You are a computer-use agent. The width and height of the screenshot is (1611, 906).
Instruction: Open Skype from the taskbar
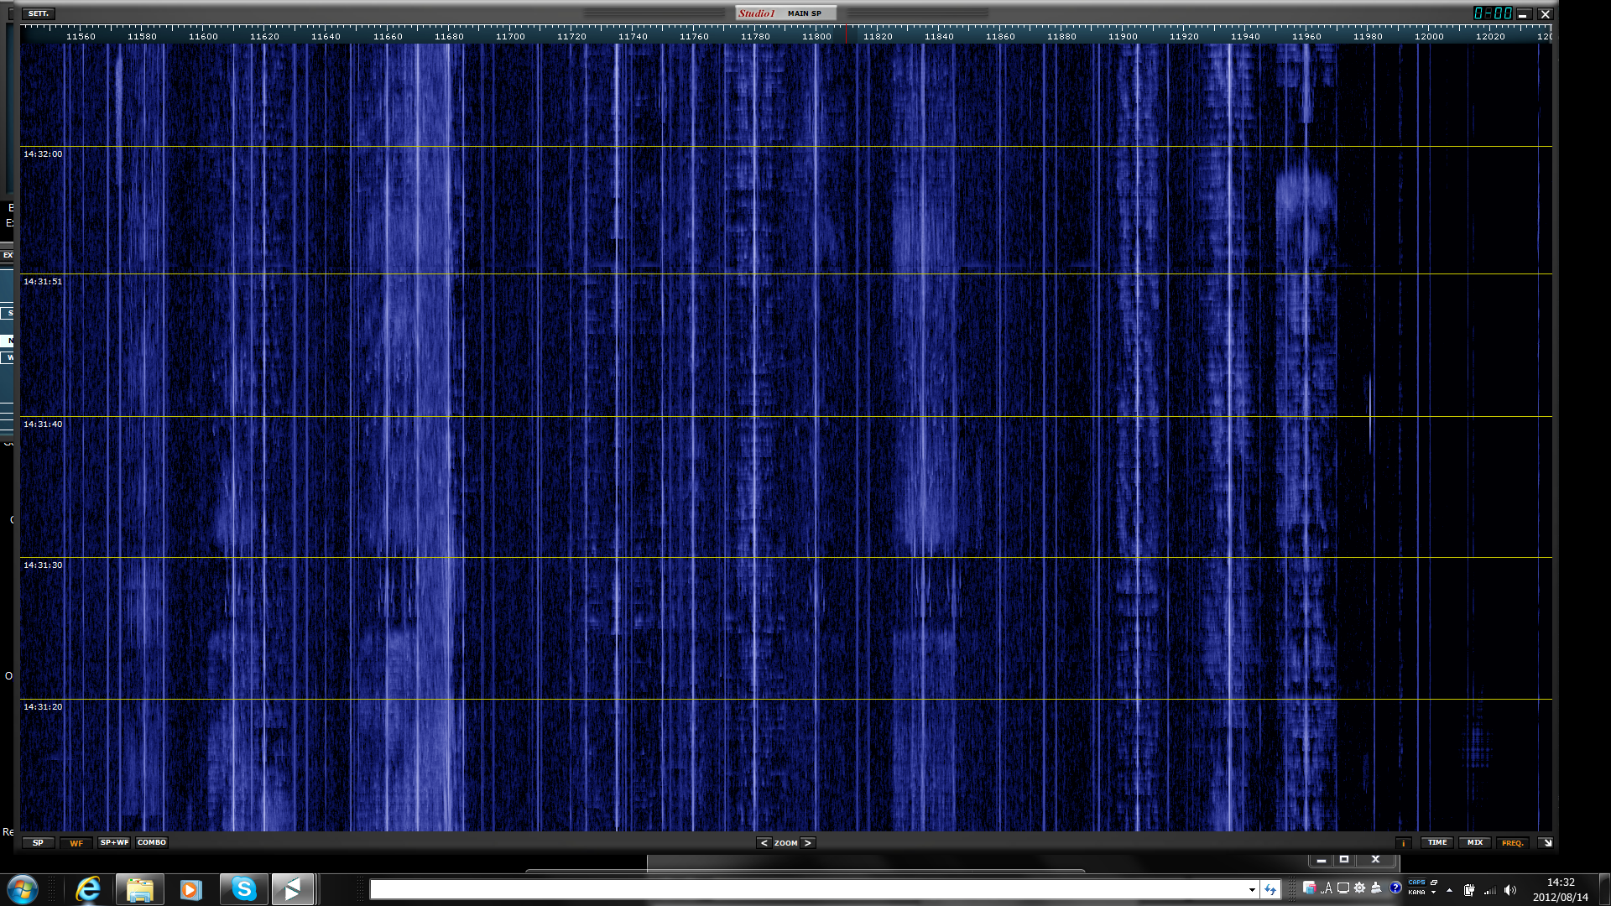243,889
